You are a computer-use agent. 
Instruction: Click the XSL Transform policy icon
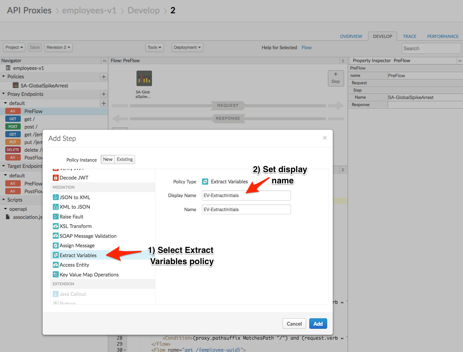point(55,226)
